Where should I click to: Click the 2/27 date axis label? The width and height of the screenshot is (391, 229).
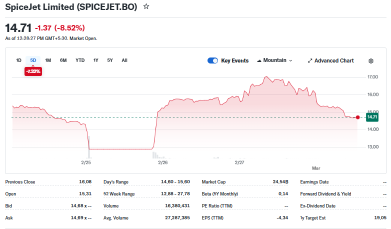pyautogui.click(x=239, y=162)
